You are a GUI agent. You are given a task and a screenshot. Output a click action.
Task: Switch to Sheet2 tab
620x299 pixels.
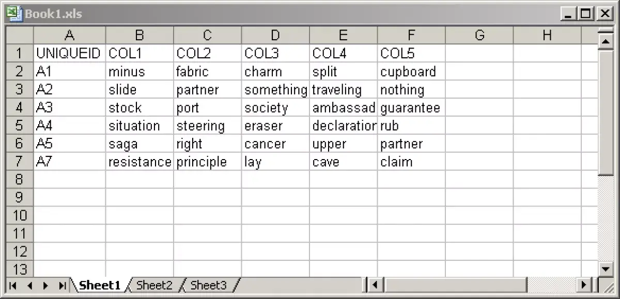[x=154, y=285]
